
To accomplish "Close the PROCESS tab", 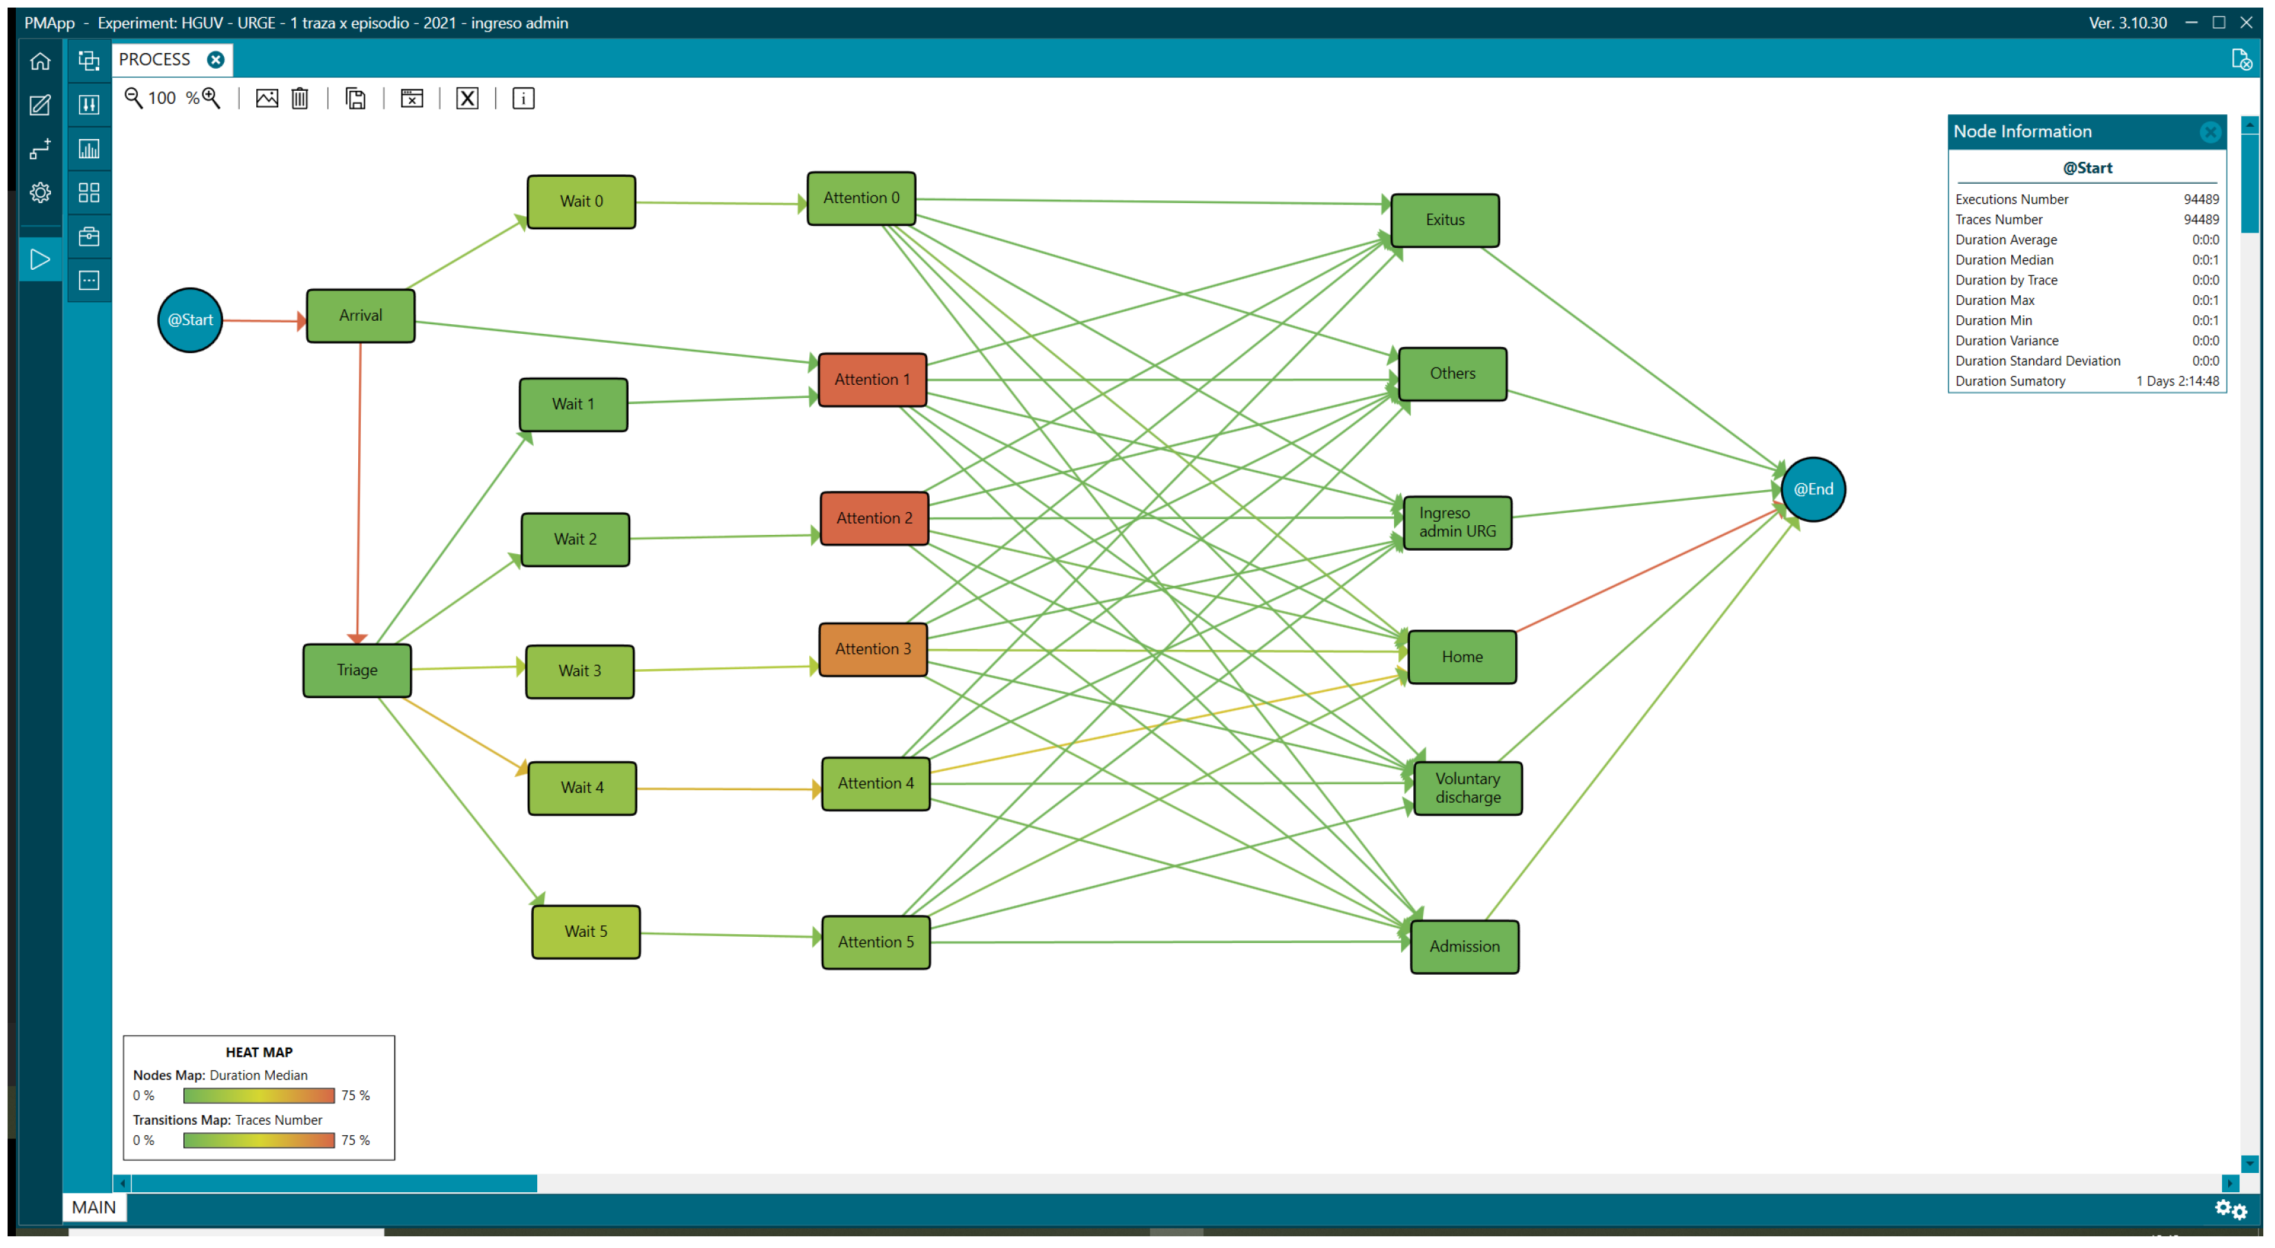I will pos(216,59).
